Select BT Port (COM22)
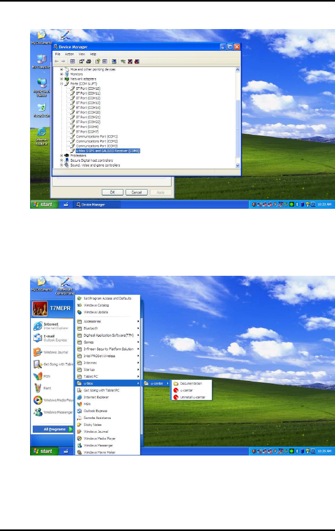The width and height of the screenshot is (335, 531). (x=88, y=122)
